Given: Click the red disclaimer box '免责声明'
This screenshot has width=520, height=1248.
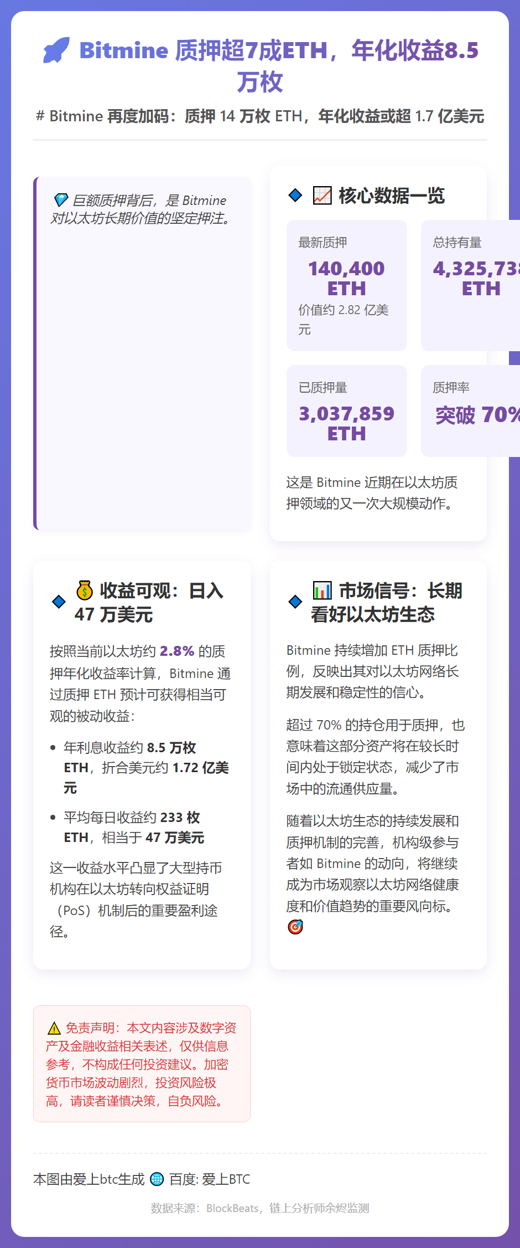Looking at the screenshot, I should tap(142, 1064).
